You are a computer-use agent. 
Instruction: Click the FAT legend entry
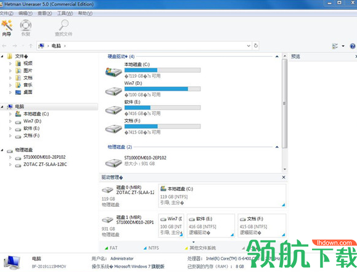tap(111, 248)
